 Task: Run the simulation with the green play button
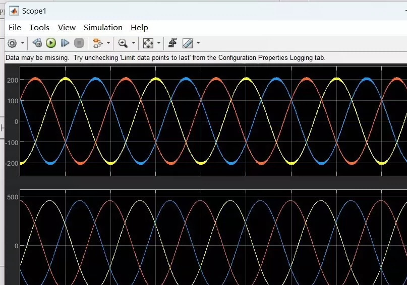coord(51,43)
